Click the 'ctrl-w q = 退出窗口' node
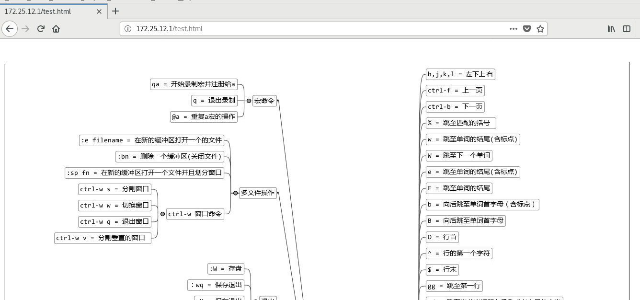This screenshot has width=640, height=300. click(114, 222)
